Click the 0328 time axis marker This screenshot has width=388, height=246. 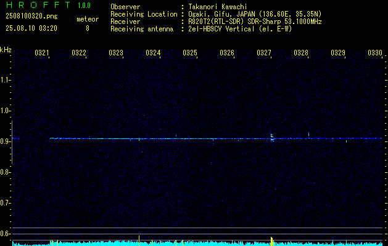(301, 53)
